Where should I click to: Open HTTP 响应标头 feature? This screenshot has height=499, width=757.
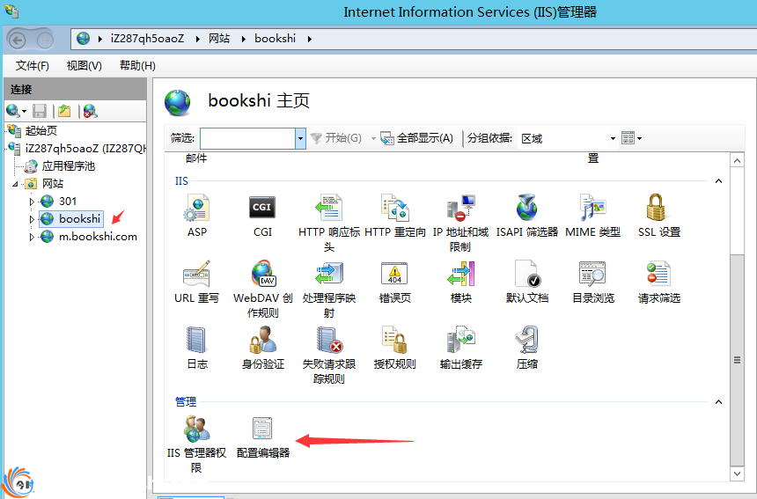pos(329,223)
